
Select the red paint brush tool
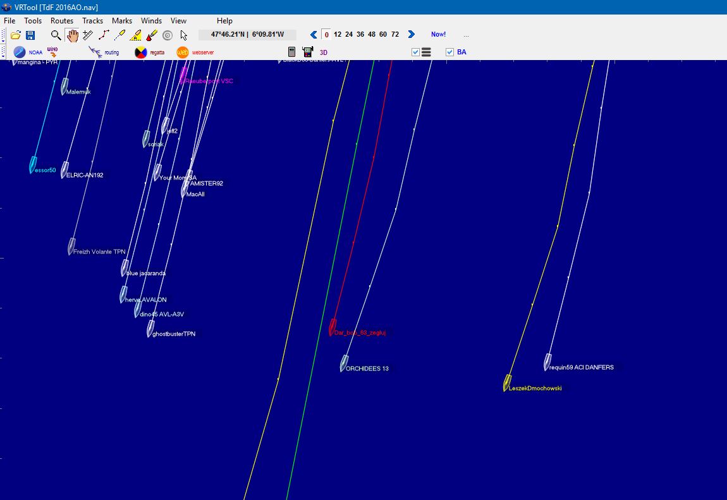[152, 35]
